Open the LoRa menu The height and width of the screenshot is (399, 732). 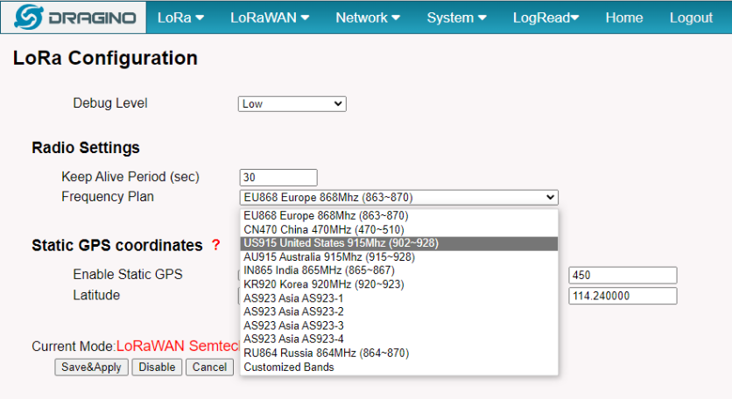point(180,17)
